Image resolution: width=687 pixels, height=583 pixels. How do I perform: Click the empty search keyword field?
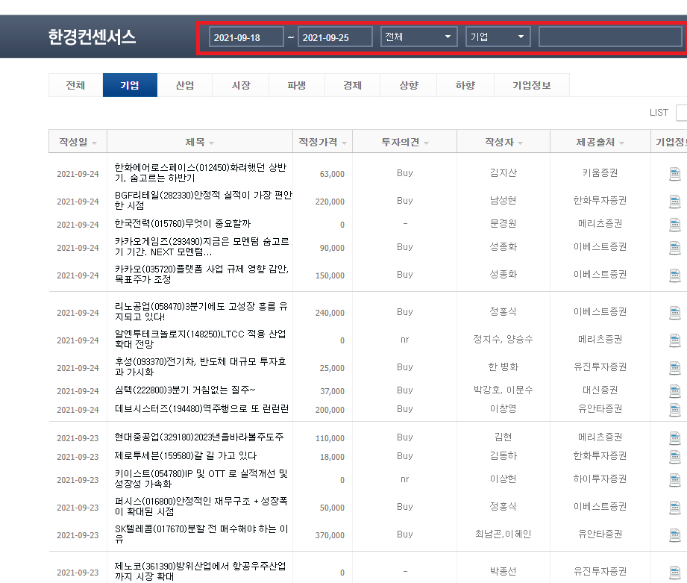(x=610, y=37)
